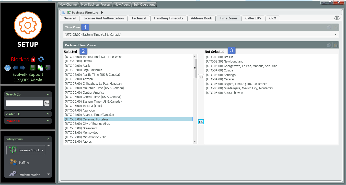The height and width of the screenshot is (185, 346).
Task: Click the document sync icon with green arrows
Action: tap(40, 68)
